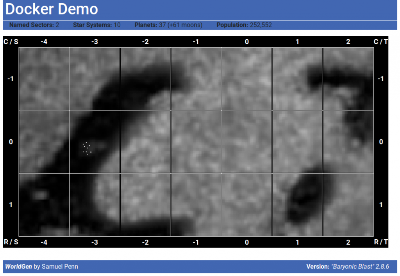Open sector at column -3, row -1

pos(95,79)
